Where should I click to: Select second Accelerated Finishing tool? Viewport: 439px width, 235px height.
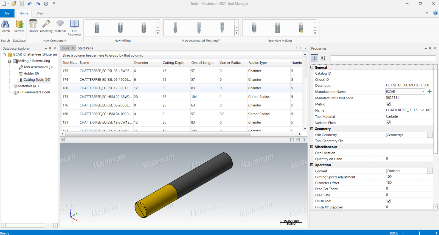coord(199,28)
